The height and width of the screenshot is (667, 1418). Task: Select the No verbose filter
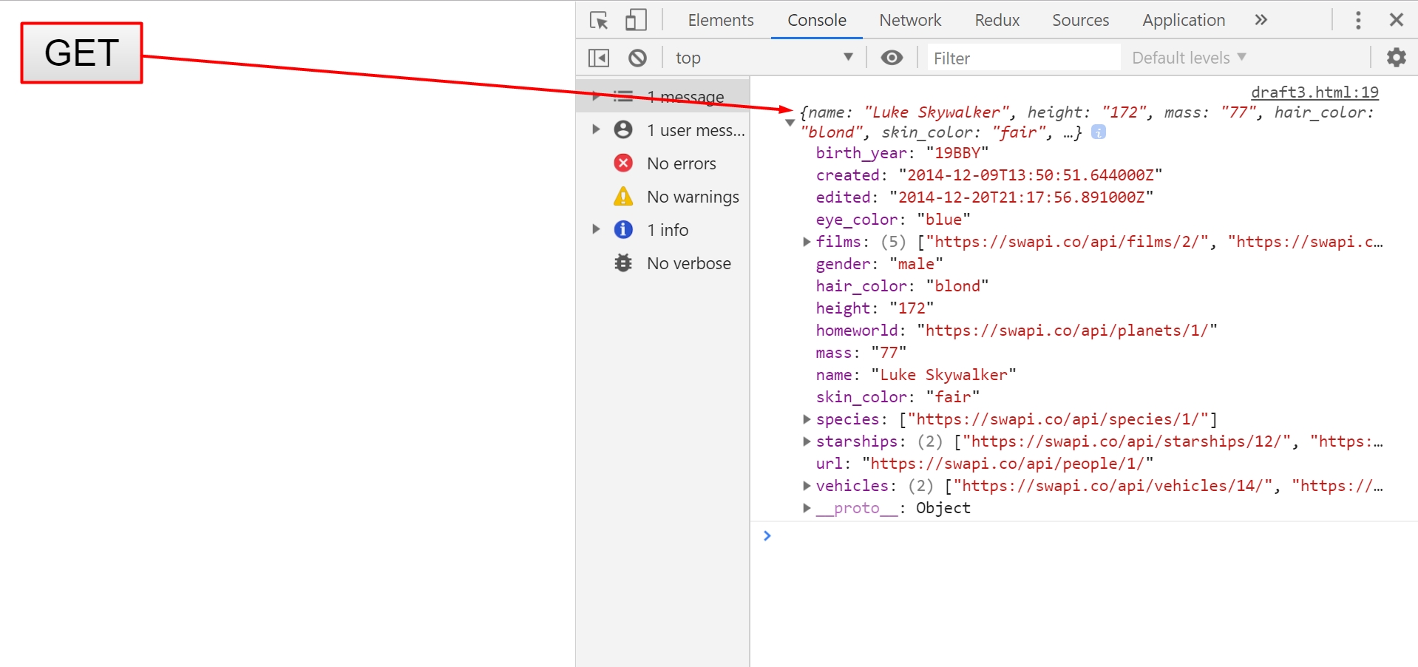click(x=688, y=263)
